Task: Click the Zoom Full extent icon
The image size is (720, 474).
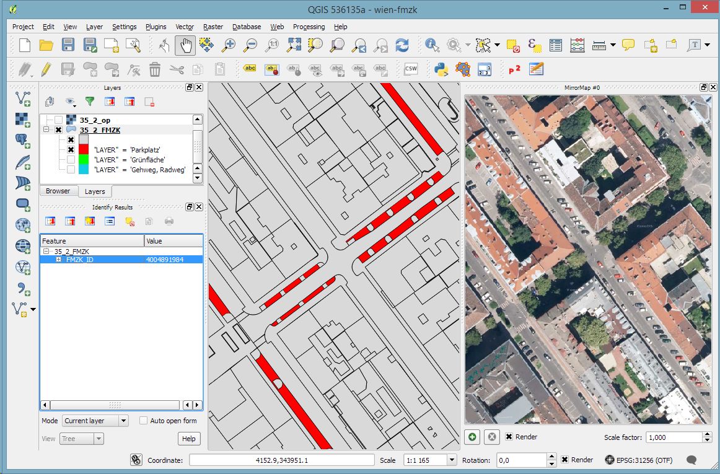Action: point(294,45)
